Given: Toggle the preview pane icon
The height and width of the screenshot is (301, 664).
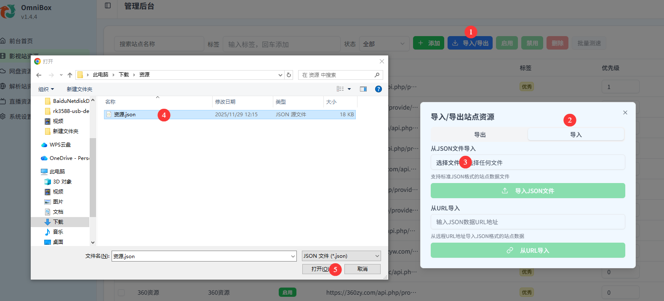Looking at the screenshot, I should (363, 89).
